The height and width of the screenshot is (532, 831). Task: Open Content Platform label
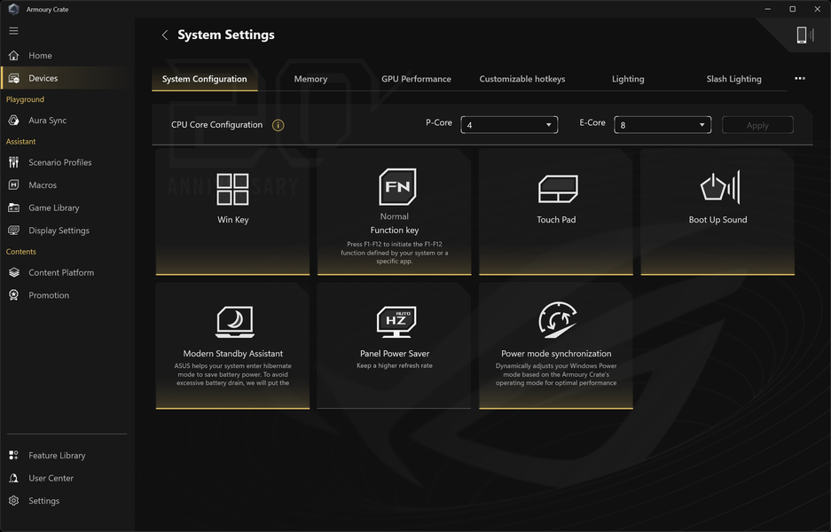pos(61,272)
